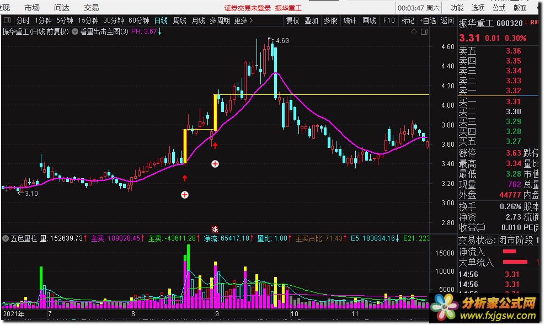Click the upper white plus signal marker
This screenshot has height=325, width=545.
click(215, 164)
